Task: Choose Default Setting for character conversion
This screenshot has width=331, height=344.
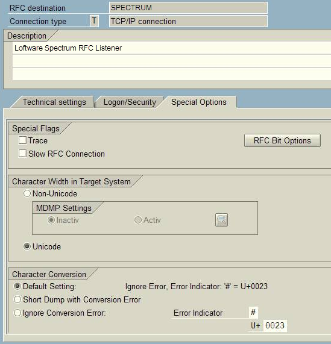Action: (x=17, y=286)
